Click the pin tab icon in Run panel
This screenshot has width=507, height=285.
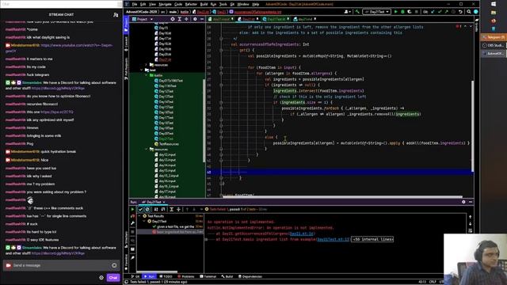point(132,258)
